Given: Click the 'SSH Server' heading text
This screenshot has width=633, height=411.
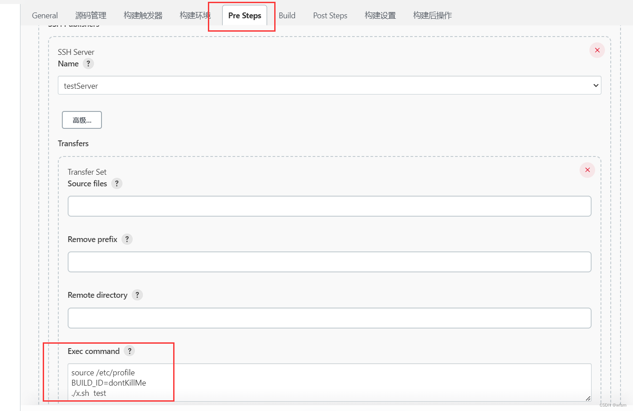Looking at the screenshot, I should coord(76,52).
